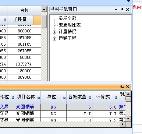
Task: Select the cell with value 800000
Action: point(20,31)
